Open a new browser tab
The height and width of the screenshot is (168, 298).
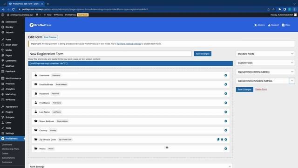click(x=48, y=4)
